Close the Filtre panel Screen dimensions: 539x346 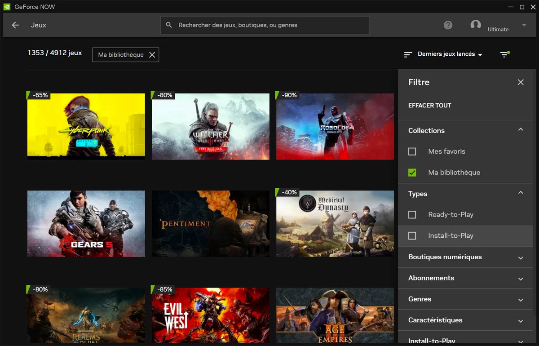[x=520, y=82]
